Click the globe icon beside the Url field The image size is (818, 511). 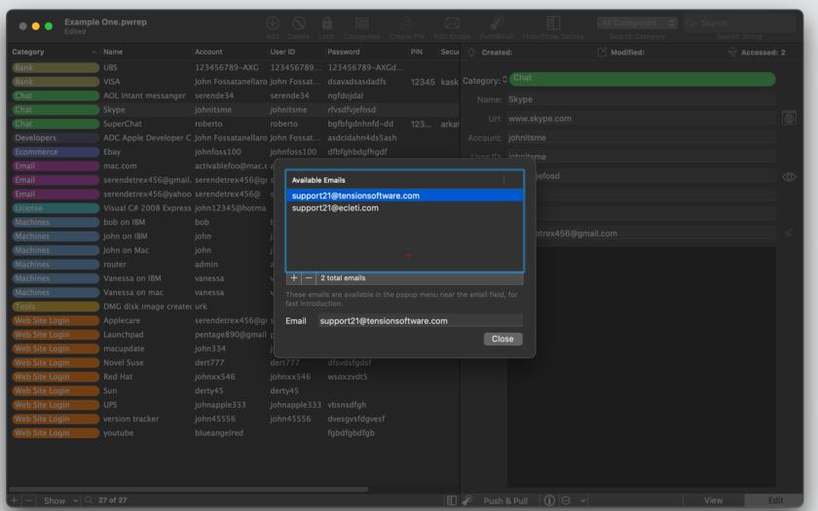click(x=789, y=119)
